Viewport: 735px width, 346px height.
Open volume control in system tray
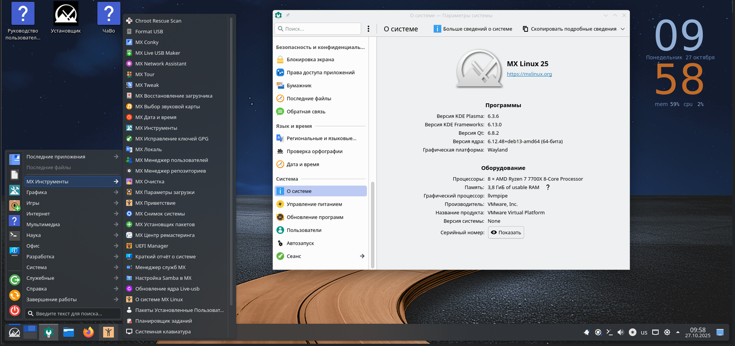tap(621, 332)
